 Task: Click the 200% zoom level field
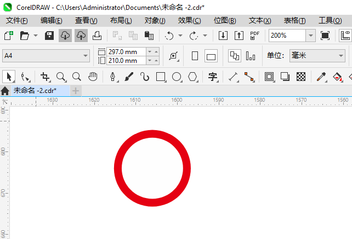[287, 36]
